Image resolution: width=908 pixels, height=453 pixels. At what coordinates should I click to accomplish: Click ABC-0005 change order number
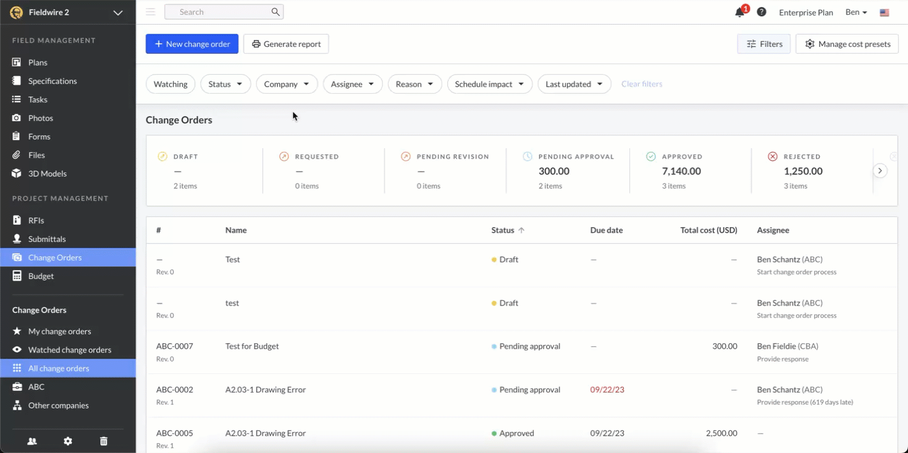(175, 433)
